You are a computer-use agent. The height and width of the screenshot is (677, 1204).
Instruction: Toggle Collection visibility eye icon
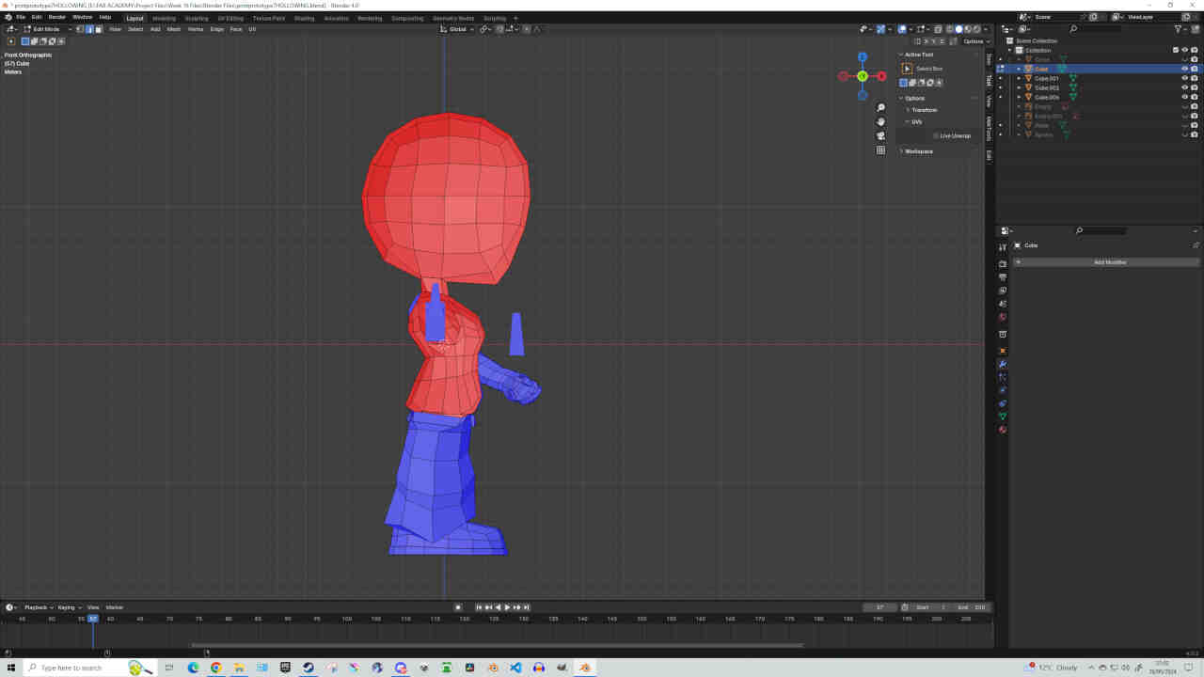coord(1184,50)
